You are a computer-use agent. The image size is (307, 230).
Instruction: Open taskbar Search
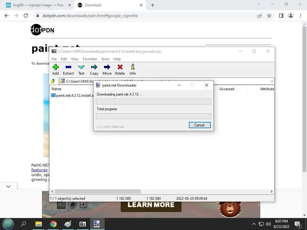(x=23, y=224)
